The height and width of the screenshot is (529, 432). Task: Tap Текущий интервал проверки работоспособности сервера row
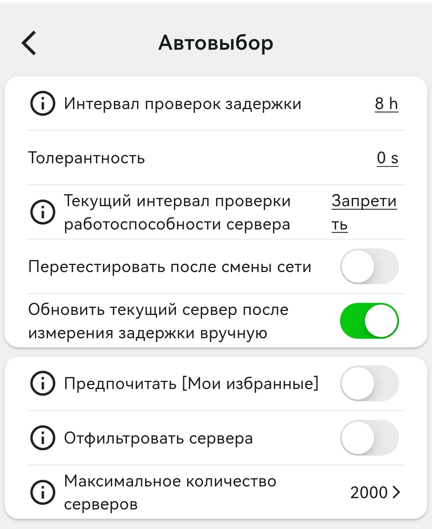177,212
